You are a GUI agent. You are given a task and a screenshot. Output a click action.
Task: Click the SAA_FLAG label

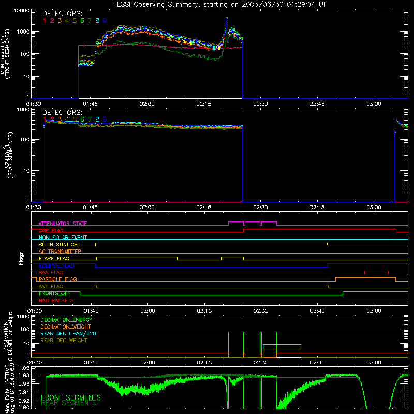[51, 272]
